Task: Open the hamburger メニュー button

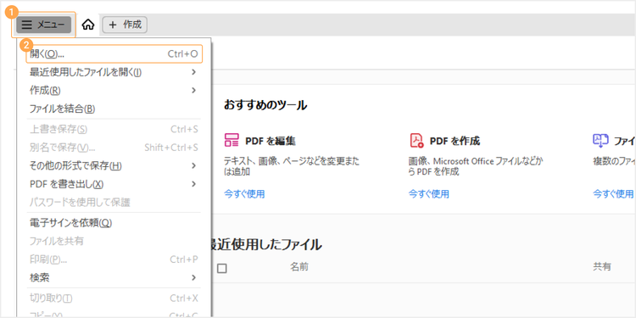Action: coord(44,25)
